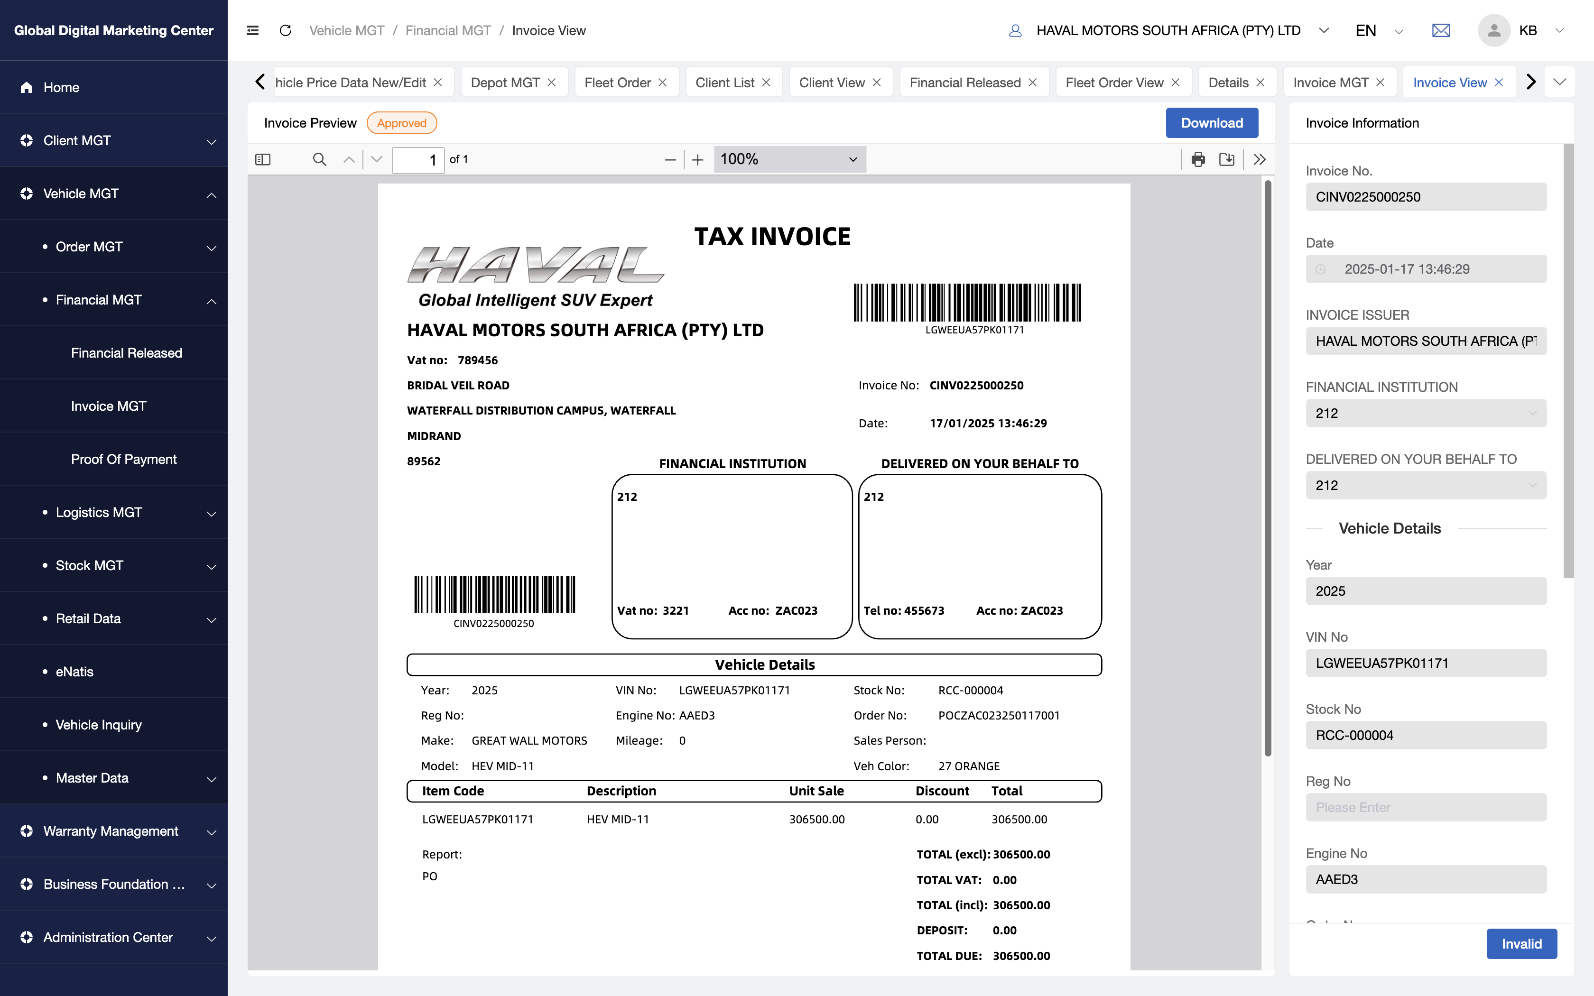
Task: Toggle PDF viewer sidebar panel
Action: [x=263, y=159]
